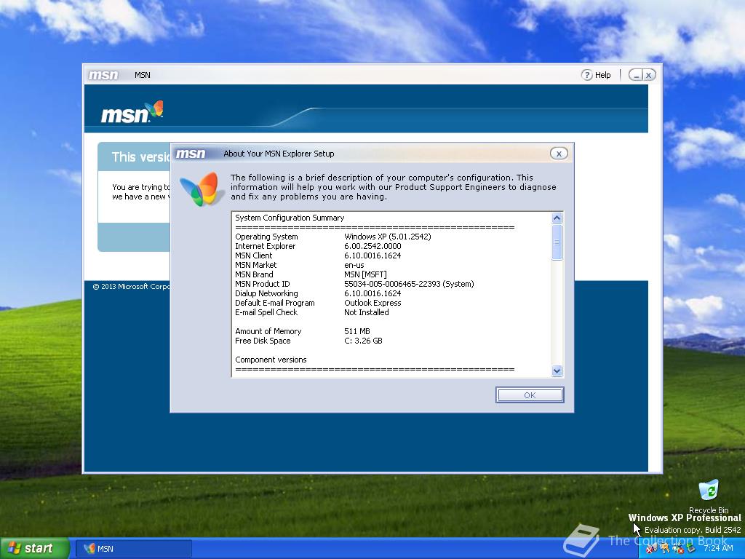Select the Internet Explorer row label
The width and height of the screenshot is (745, 559).
265,246
